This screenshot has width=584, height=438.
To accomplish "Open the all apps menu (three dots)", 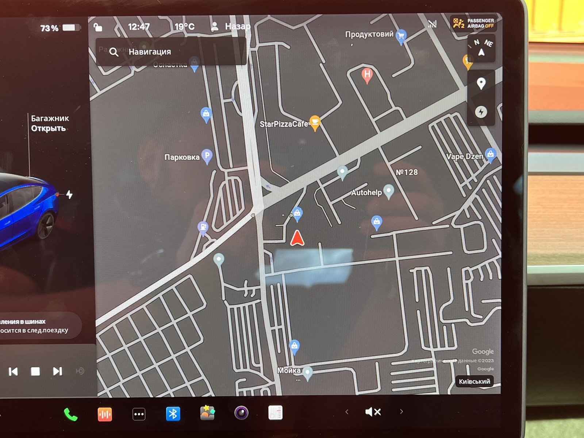I will point(139,414).
